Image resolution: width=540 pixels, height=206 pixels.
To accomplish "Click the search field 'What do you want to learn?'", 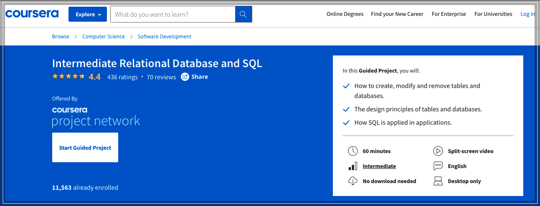I will (x=172, y=14).
